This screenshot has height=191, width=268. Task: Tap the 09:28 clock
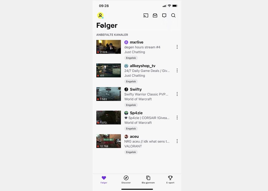coord(104,6)
